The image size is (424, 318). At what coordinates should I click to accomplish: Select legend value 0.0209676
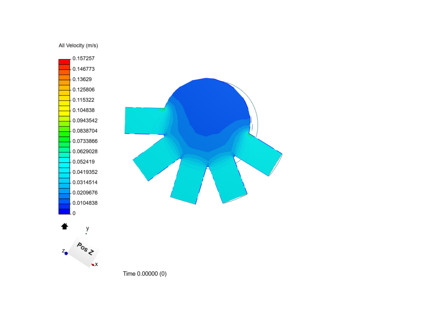(85, 193)
